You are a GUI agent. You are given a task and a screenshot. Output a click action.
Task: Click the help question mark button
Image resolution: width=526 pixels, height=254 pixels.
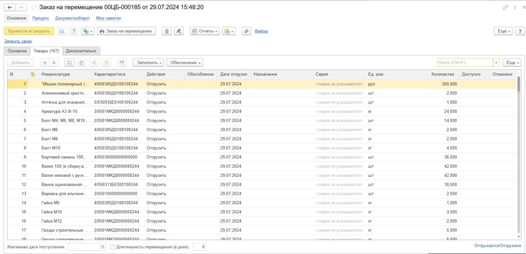519,31
